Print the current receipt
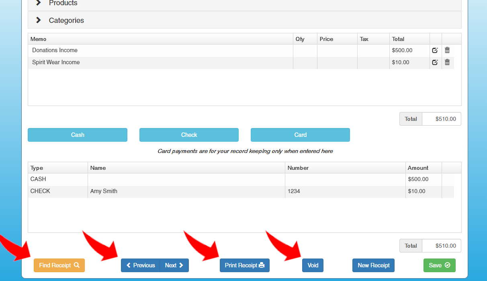The height and width of the screenshot is (281, 487). point(244,265)
